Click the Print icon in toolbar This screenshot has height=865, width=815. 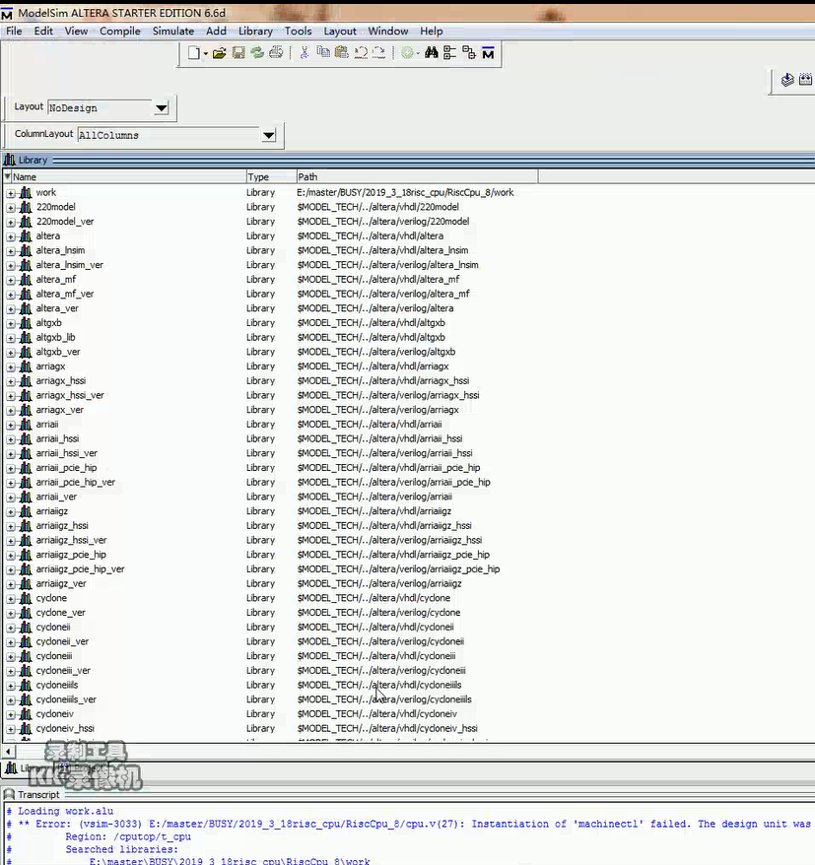[x=276, y=53]
